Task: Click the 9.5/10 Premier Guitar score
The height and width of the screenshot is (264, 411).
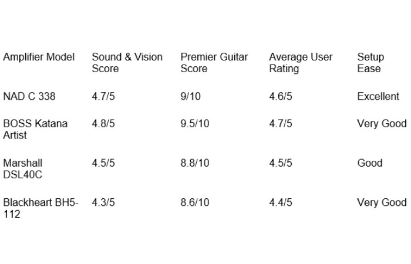Action: tap(194, 124)
